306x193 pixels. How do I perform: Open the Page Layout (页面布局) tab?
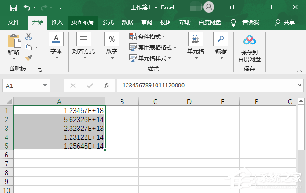click(82, 22)
